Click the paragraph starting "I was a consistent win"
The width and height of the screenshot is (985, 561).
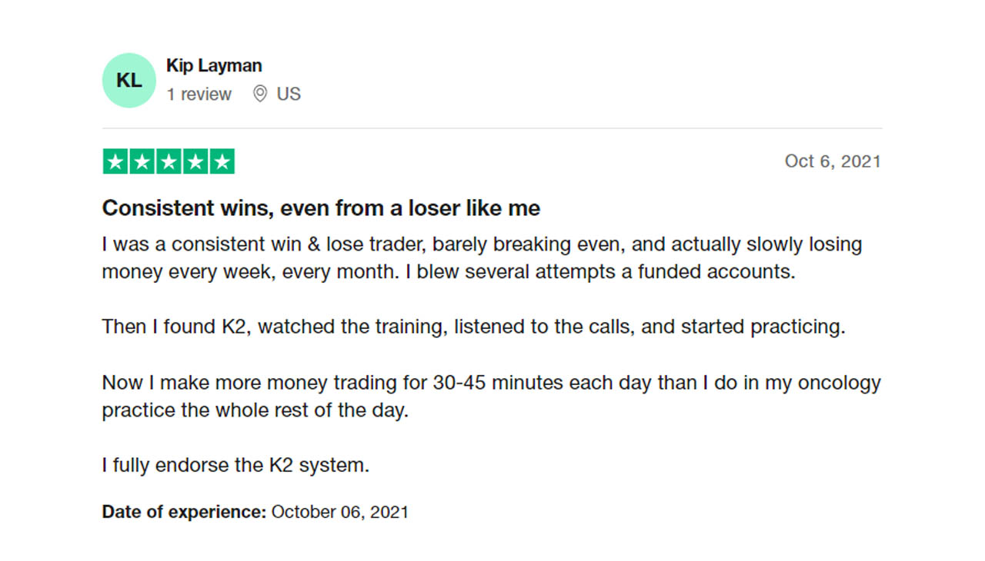click(482, 245)
